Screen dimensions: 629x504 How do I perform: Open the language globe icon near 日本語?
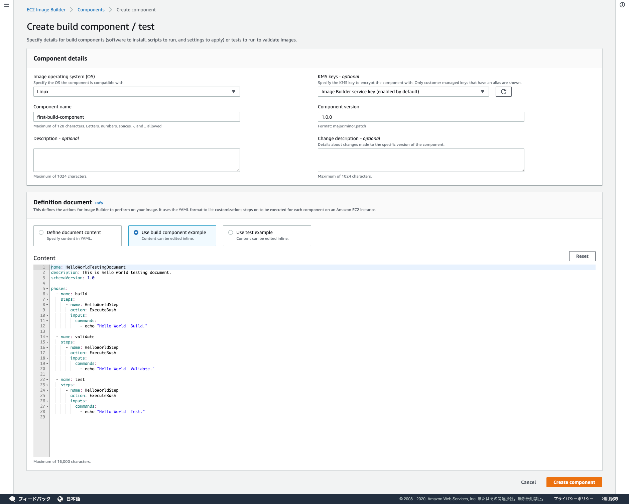pyautogui.click(x=60, y=498)
